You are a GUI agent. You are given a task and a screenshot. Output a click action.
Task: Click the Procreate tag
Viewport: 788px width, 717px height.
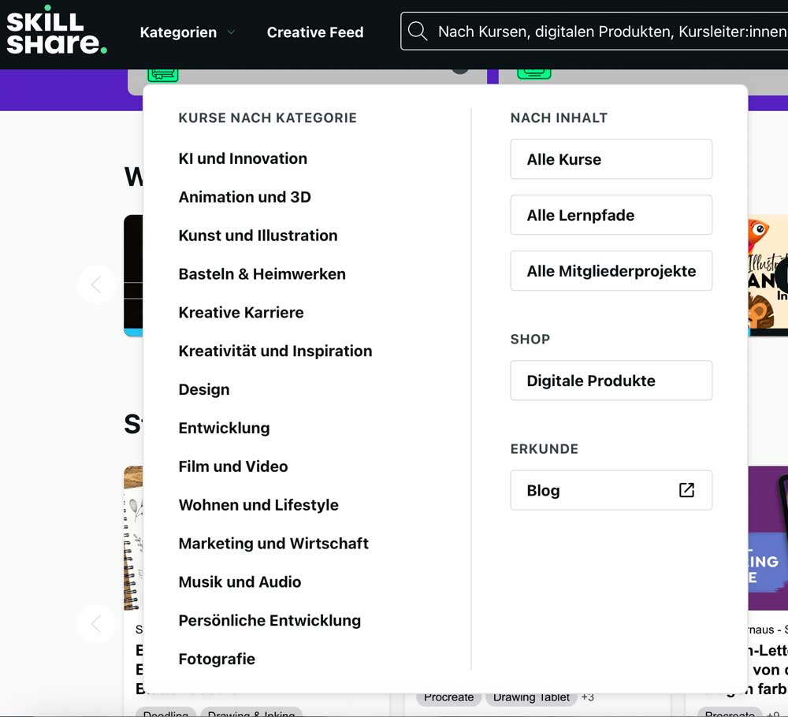pyautogui.click(x=449, y=698)
